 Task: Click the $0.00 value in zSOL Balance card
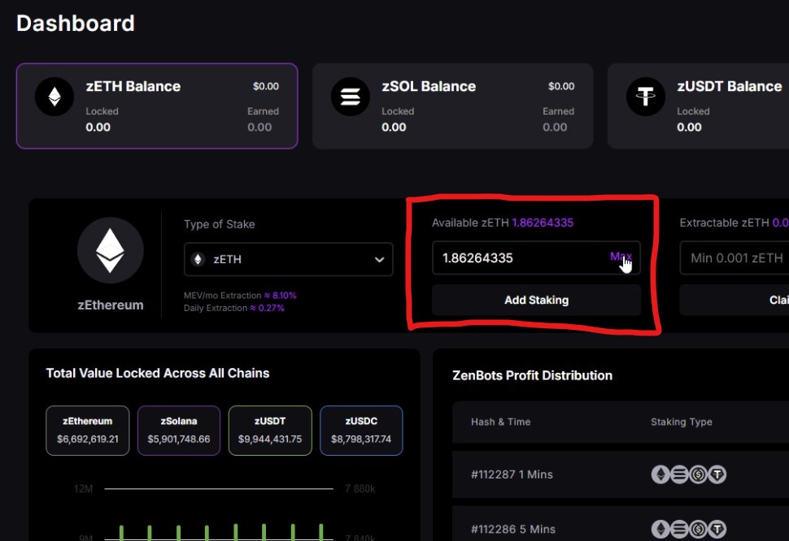(561, 86)
